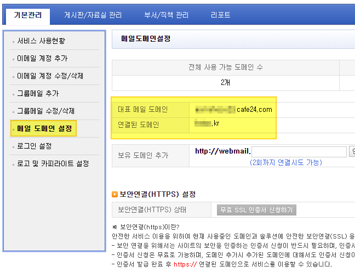Switch to 게시판/자료실 관리 tab
The width and height of the screenshot is (355, 278).
[93, 15]
